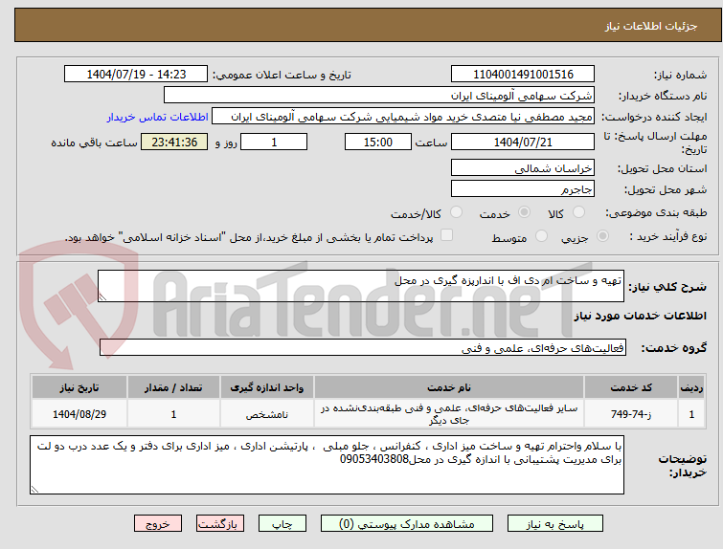723x549 pixels.
Task: Click the need date cell 1404/08/29
Action: (x=79, y=414)
